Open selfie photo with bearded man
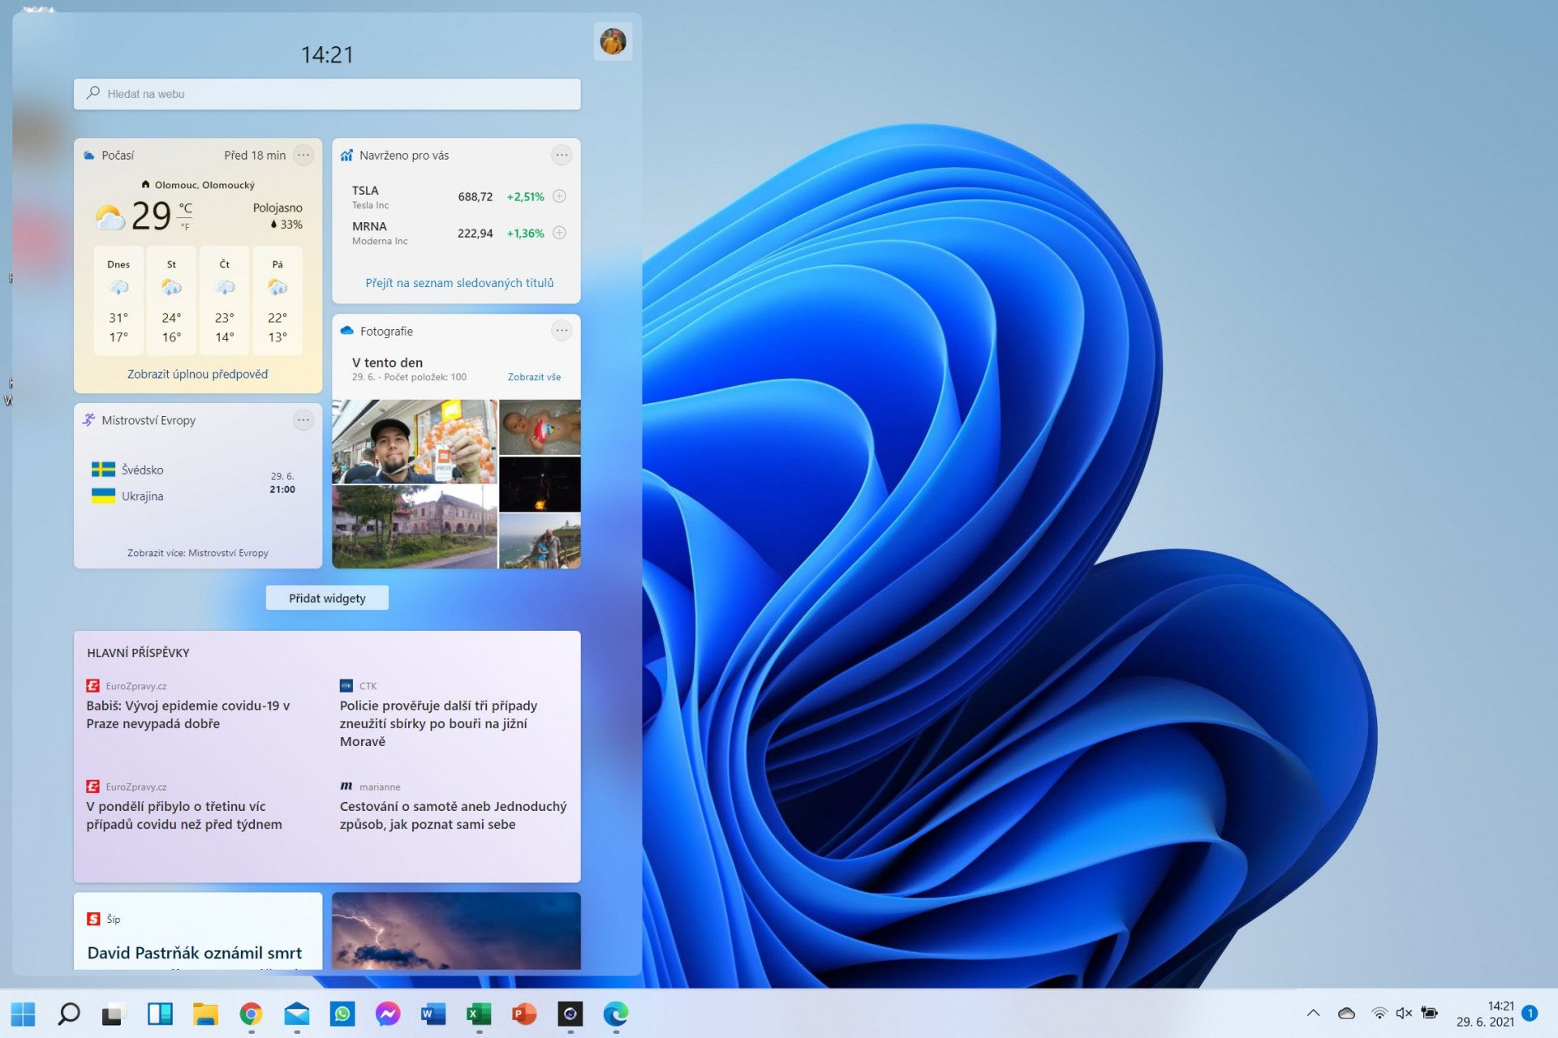The width and height of the screenshot is (1558, 1038). 415,441
